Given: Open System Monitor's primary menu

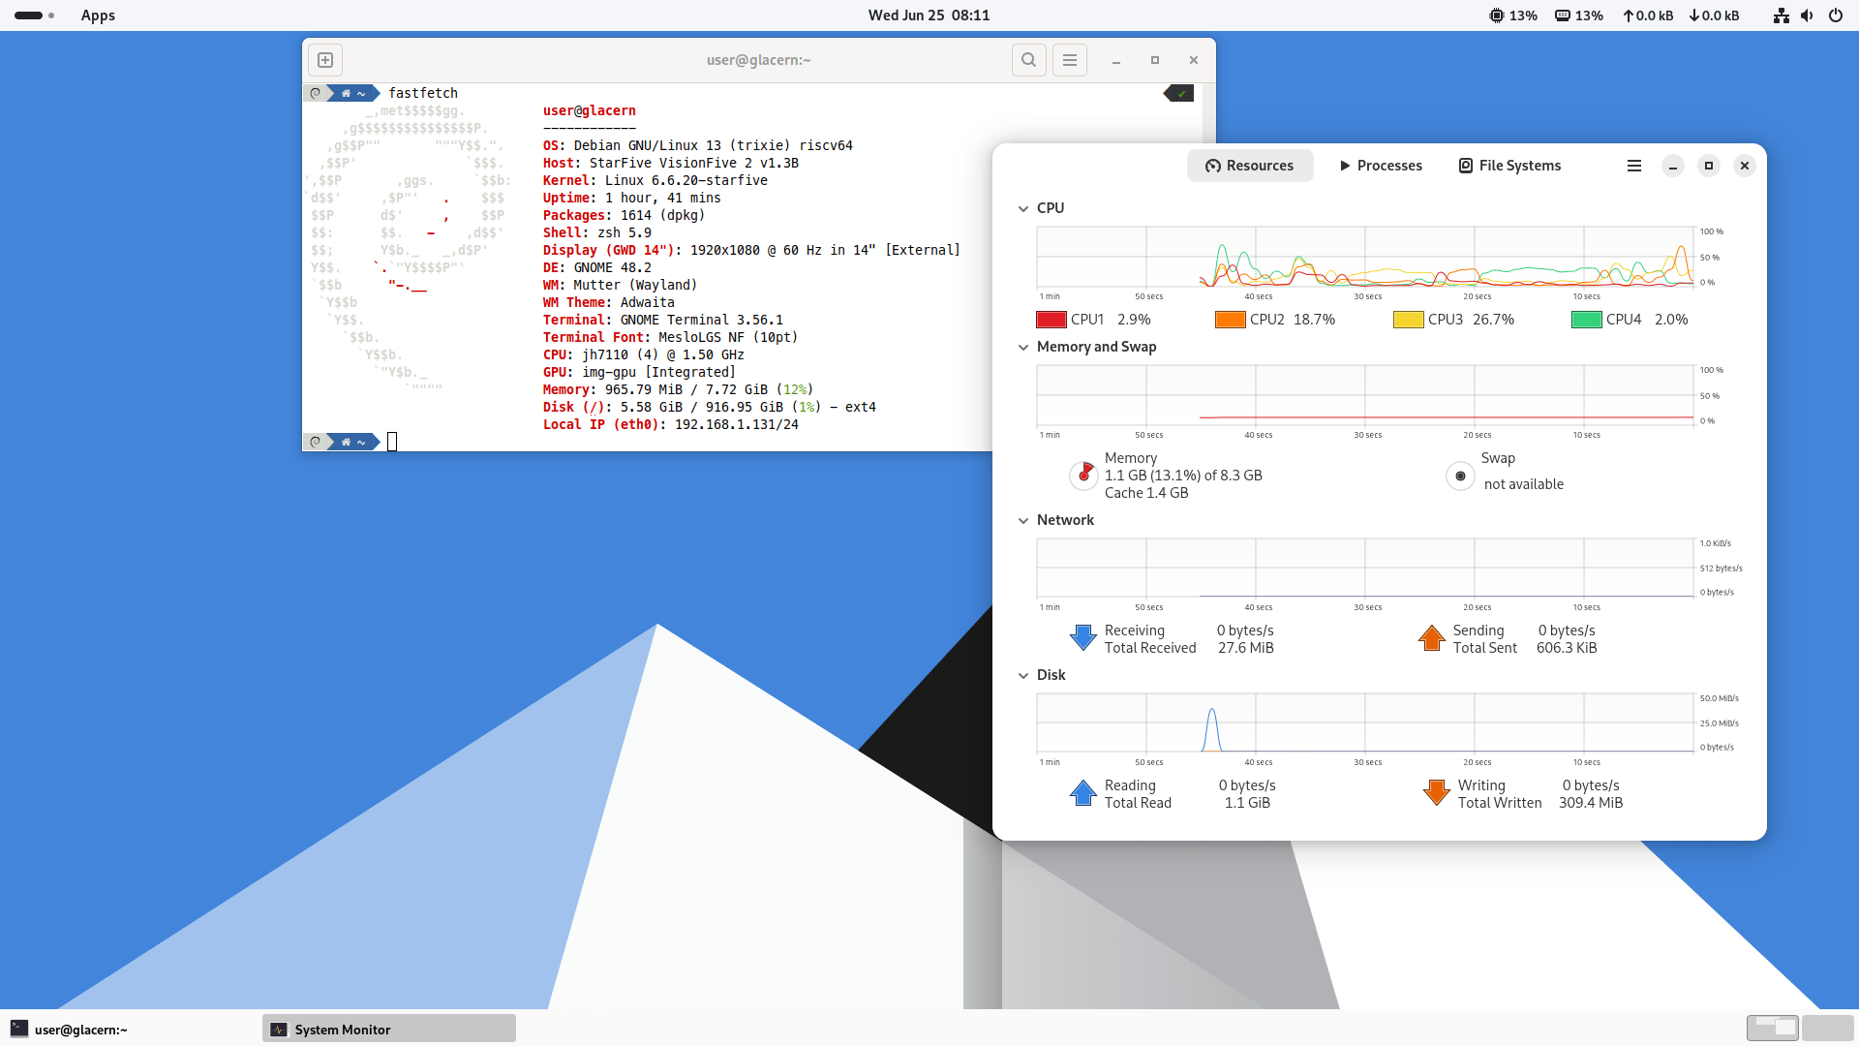Looking at the screenshot, I should 1633,166.
